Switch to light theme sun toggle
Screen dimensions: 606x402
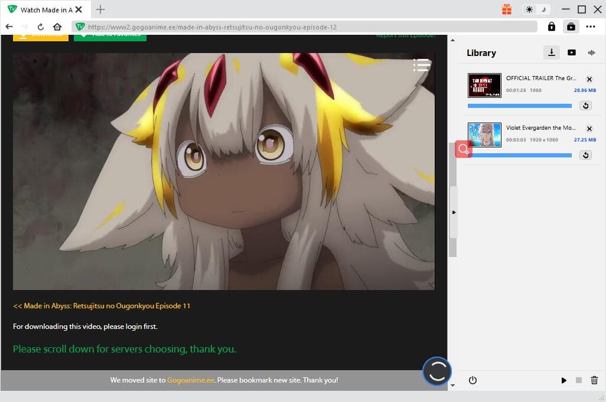(x=529, y=9)
